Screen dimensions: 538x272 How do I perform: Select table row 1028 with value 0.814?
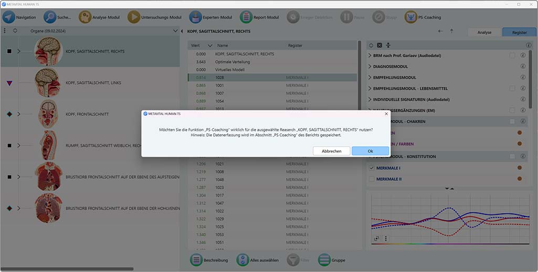(x=272, y=78)
